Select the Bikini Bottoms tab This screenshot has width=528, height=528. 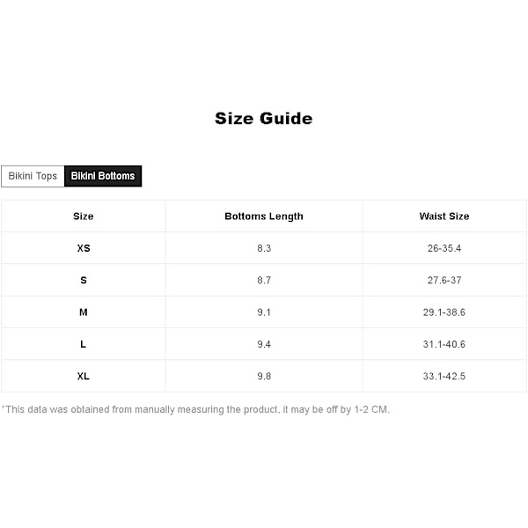pos(103,176)
